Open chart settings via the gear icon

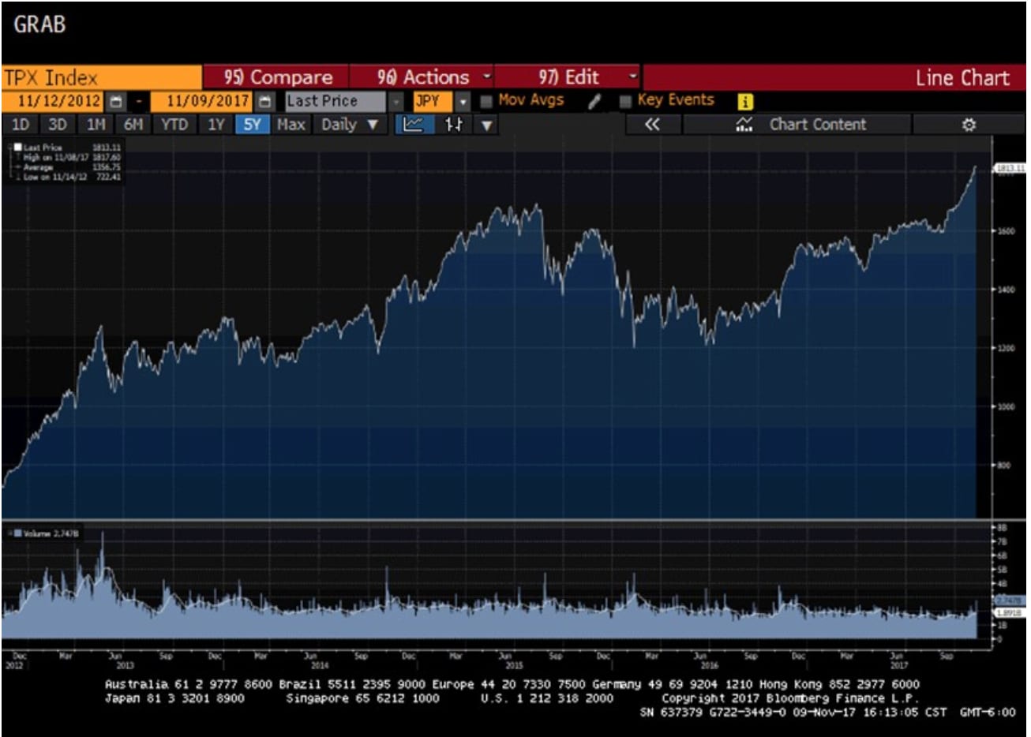point(969,125)
